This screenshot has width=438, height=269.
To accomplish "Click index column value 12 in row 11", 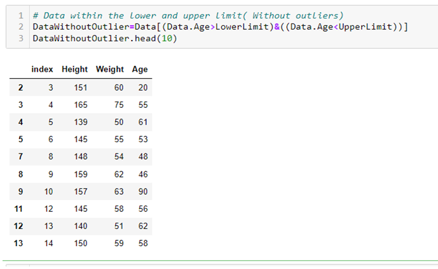I will [48, 209].
